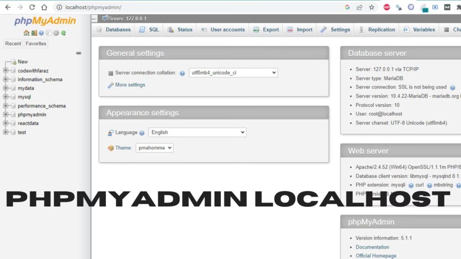The width and height of the screenshot is (461, 259).
Task: Click the link-with-main-panel chain icon
Action: [78, 53]
